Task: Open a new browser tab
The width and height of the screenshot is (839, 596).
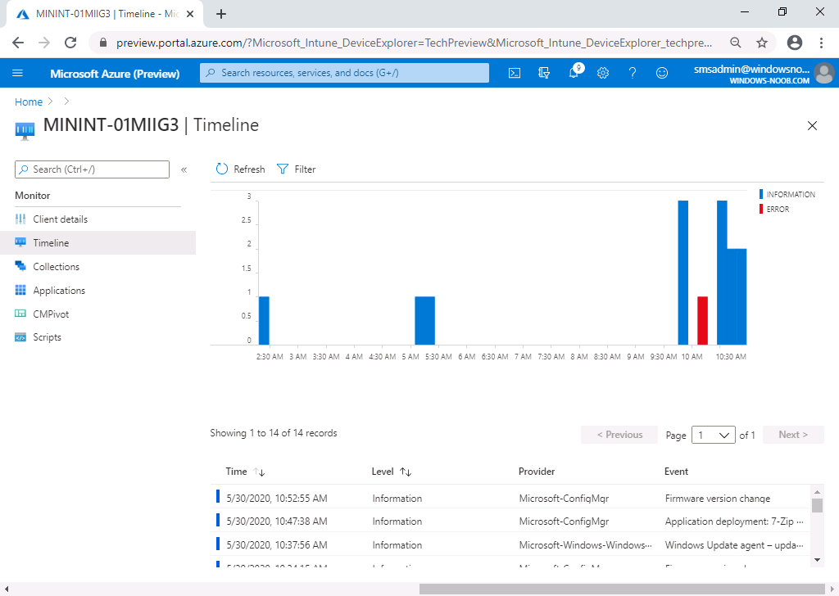Action: click(221, 14)
